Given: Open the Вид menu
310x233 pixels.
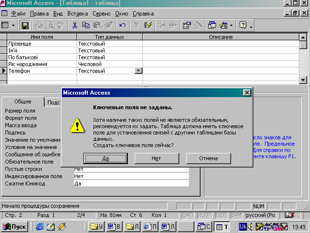Looking at the screenshot, I should pyautogui.click(x=58, y=14).
